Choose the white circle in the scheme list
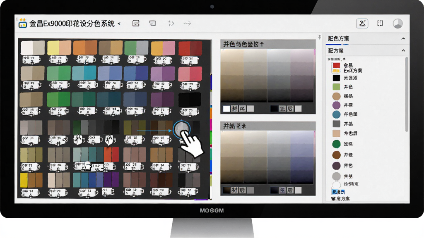Image resolution: width=424 pixels, height=238 pixels. pos(336,185)
